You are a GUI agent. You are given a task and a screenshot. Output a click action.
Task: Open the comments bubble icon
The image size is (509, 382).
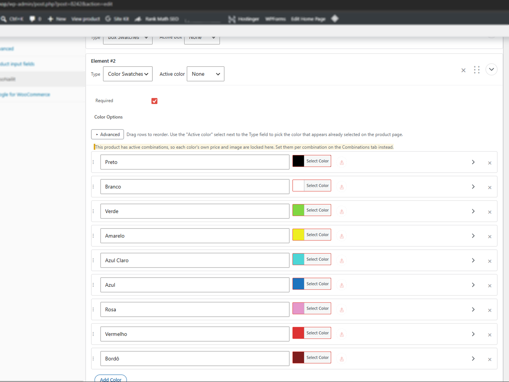32,19
